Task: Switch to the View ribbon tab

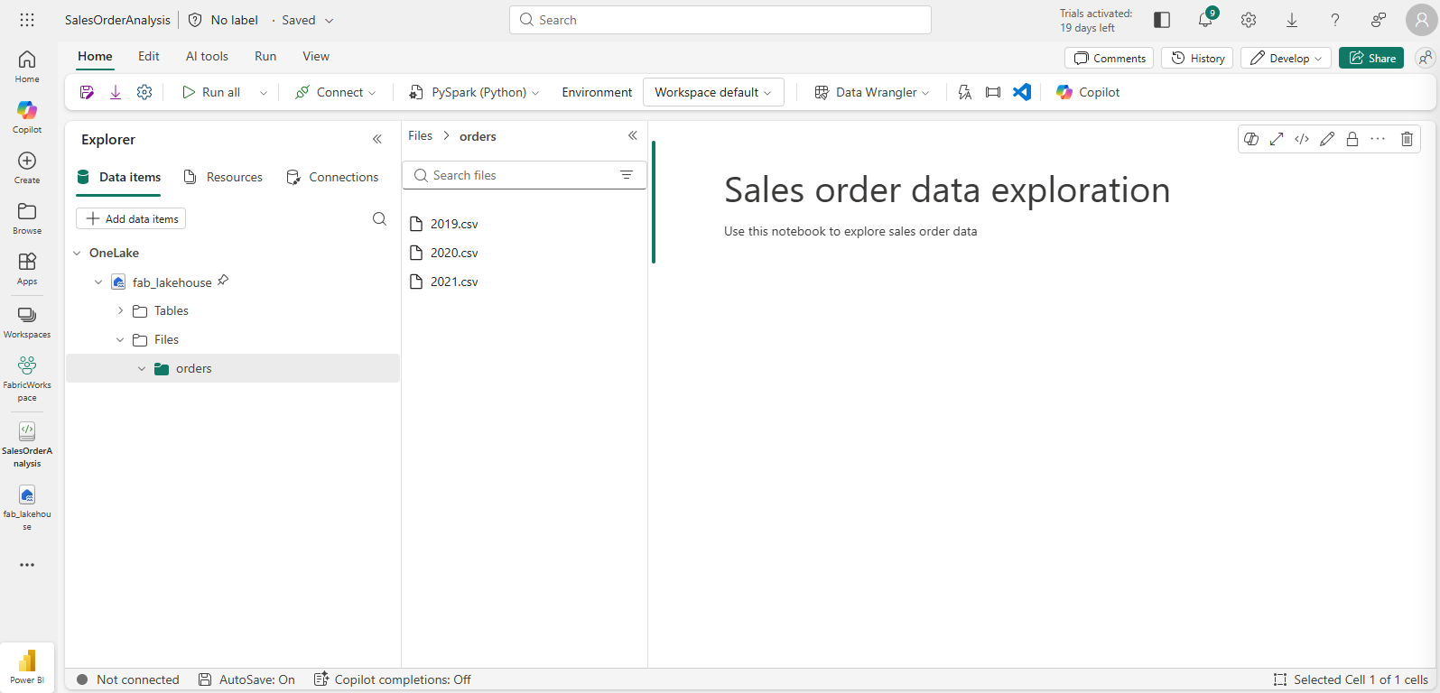Action: pos(316,56)
